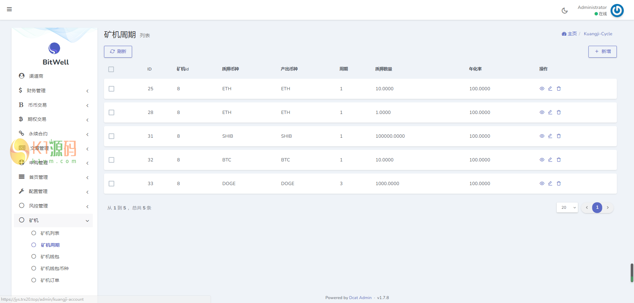Screen dimensions: 634x303
Task: View details of row ID 25
Action: [x=542, y=89]
